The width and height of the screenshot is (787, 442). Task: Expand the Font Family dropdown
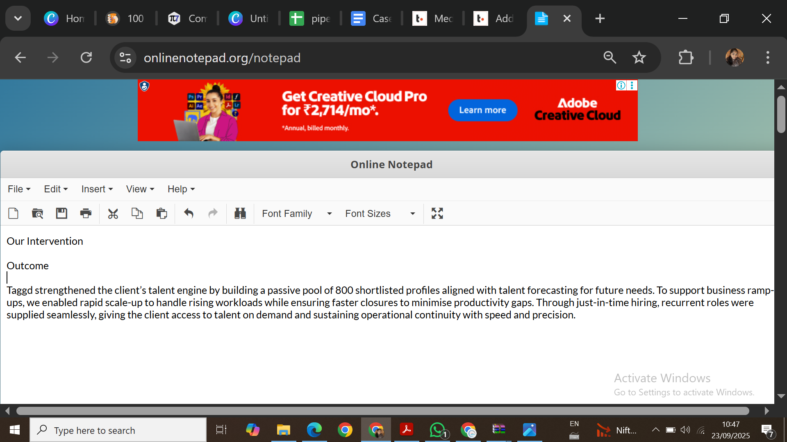pyautogui.click(x=297, y=214)
